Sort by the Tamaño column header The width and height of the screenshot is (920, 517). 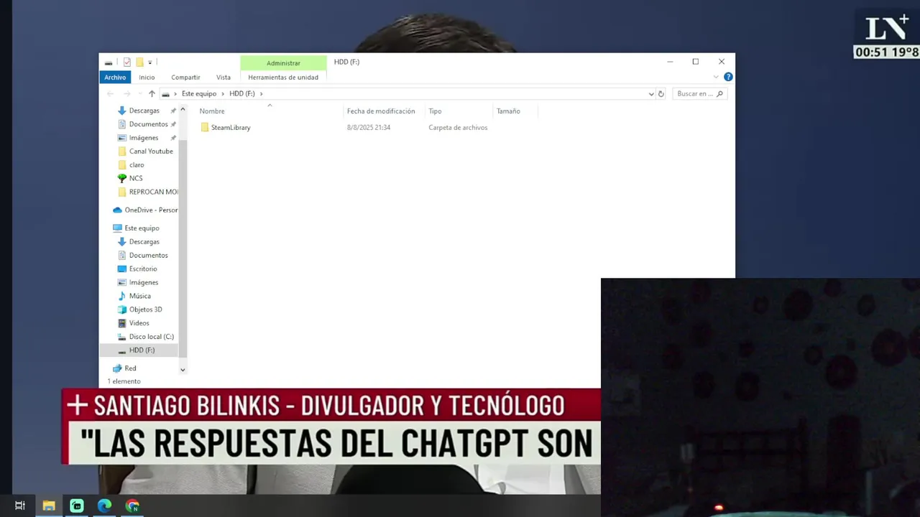[508, 111]
